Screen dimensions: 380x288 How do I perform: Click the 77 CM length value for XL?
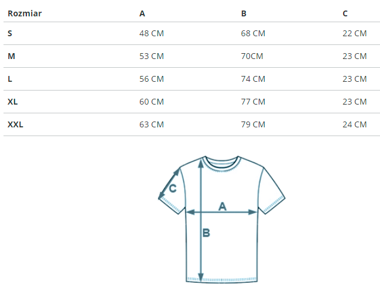point(253,102)
